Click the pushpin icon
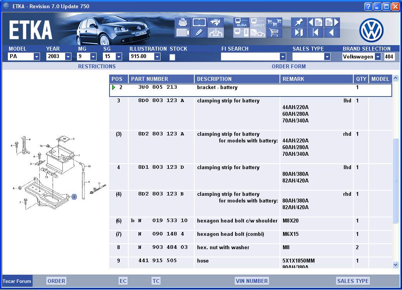This screenshot has height=290, width=402. [299, 22]
